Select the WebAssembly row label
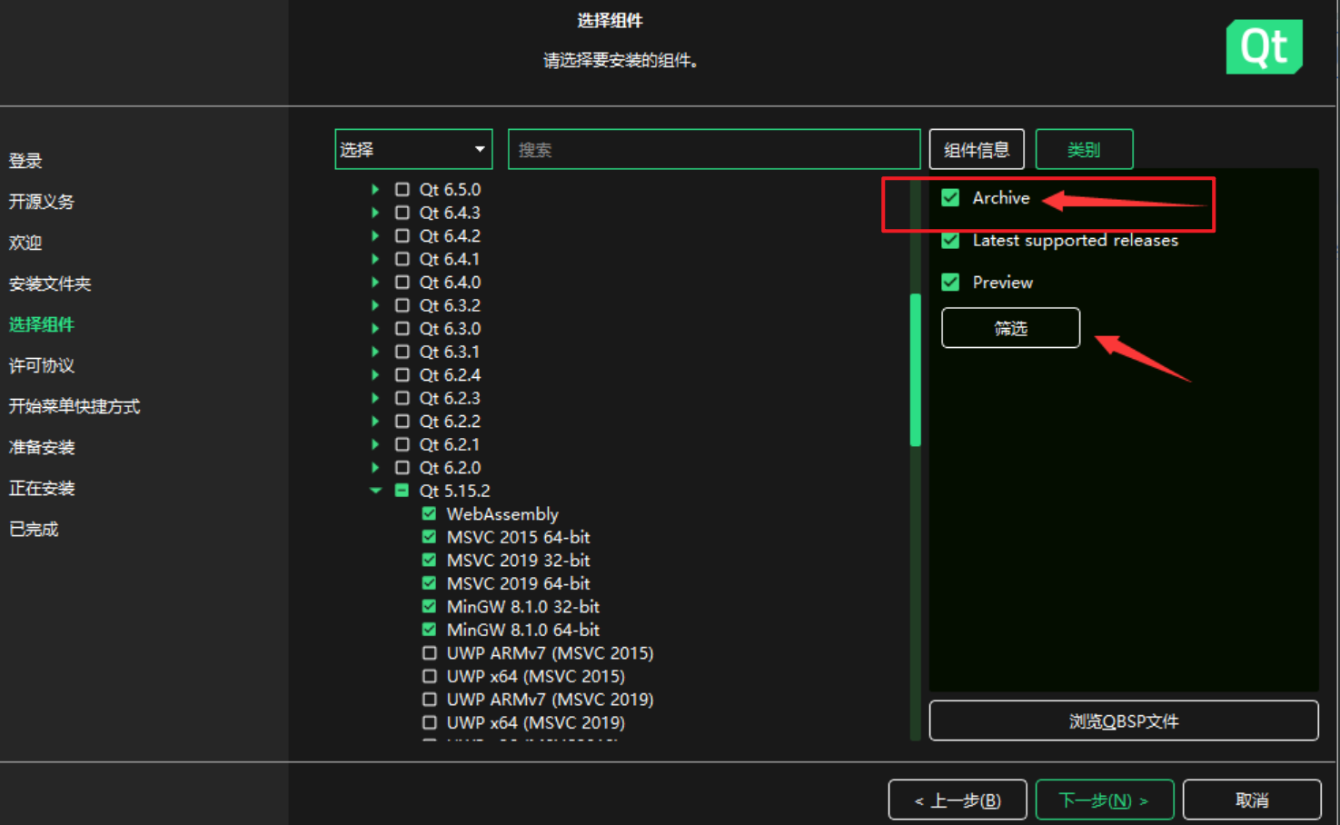This screenshot has height=825, width=1340. [502, 514]
